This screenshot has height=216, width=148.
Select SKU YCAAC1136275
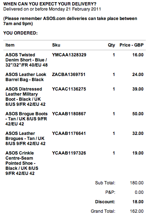coord(69,89)
